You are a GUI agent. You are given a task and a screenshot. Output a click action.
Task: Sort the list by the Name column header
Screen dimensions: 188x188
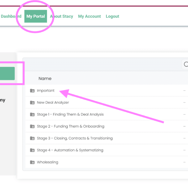point(45,78)
